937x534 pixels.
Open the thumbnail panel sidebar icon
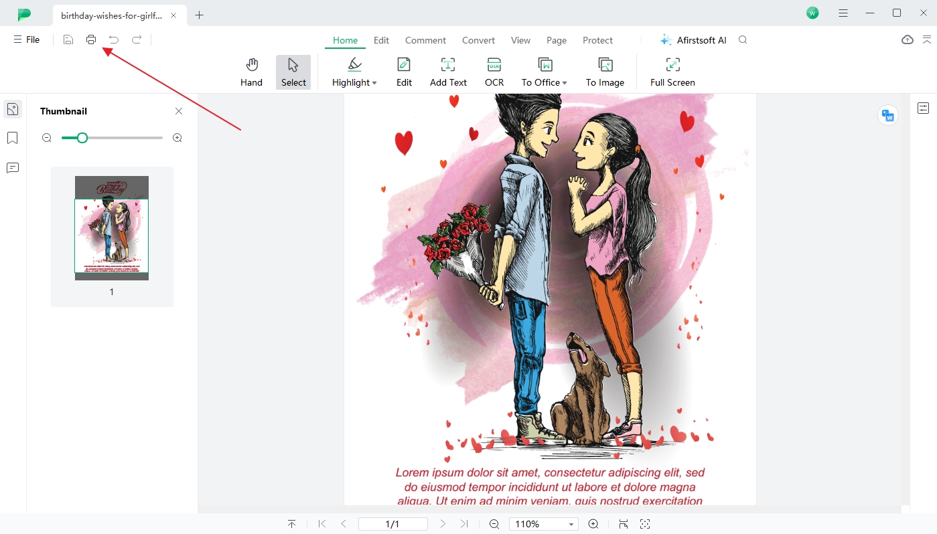coord(13,109)
